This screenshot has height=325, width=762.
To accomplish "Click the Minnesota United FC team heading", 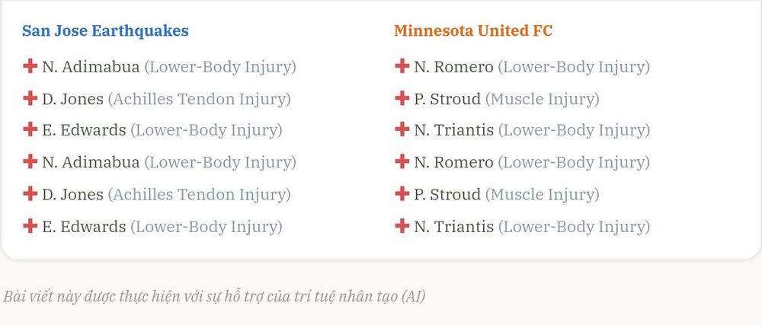I will click(473, 31).
